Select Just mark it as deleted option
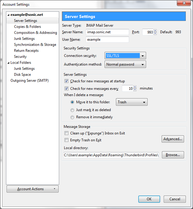193x209 pixels. [72, 110]
